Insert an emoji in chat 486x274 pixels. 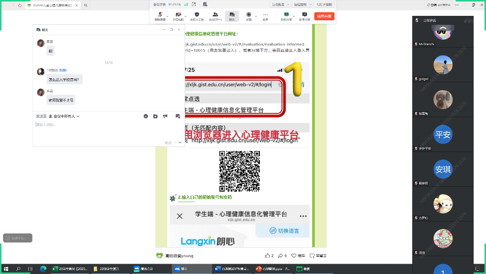click(x=146, y=116)
